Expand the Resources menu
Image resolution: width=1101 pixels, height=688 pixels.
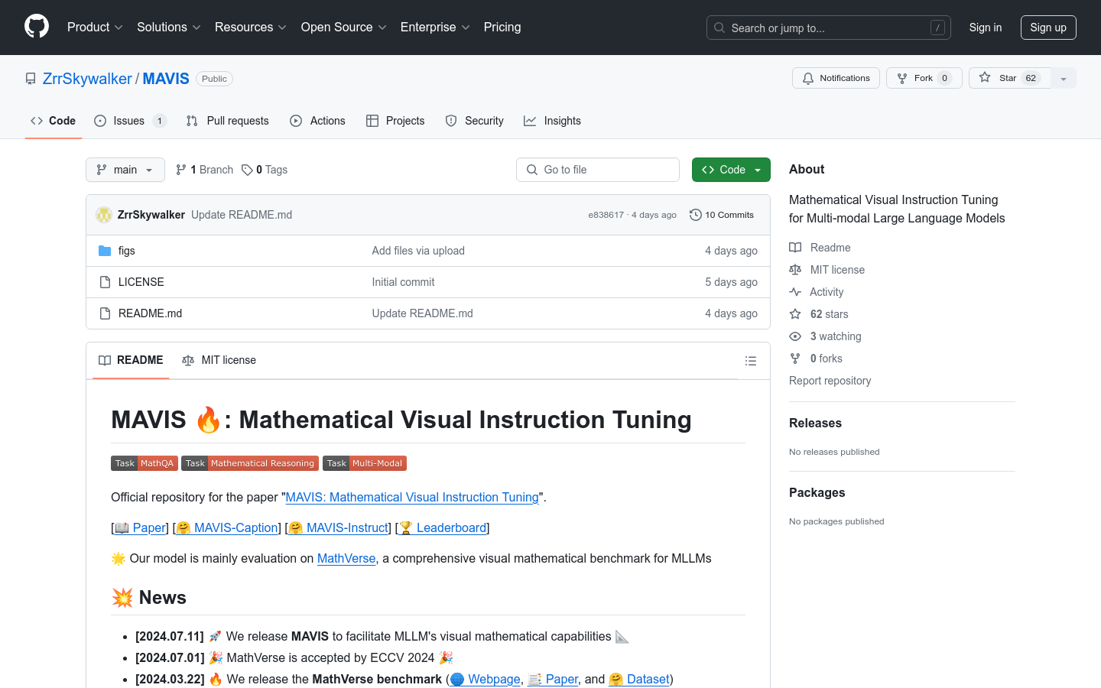click(x=251, y=28)
